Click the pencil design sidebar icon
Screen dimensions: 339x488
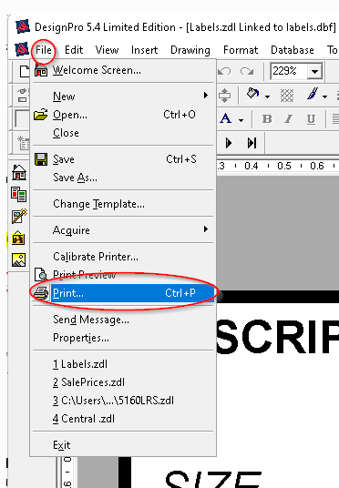coord(19,217)
